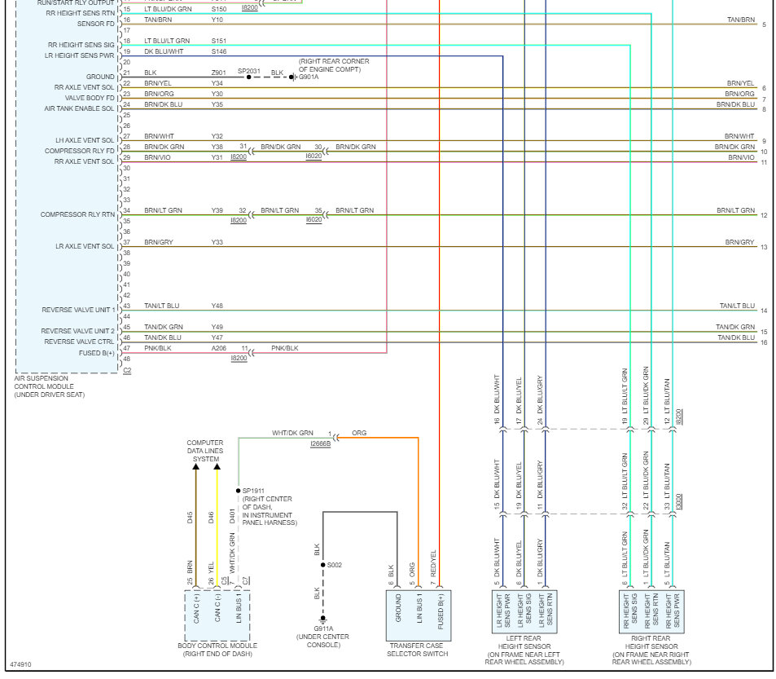
Task: Click circuit code S151
Action: [x=219, y=41]
